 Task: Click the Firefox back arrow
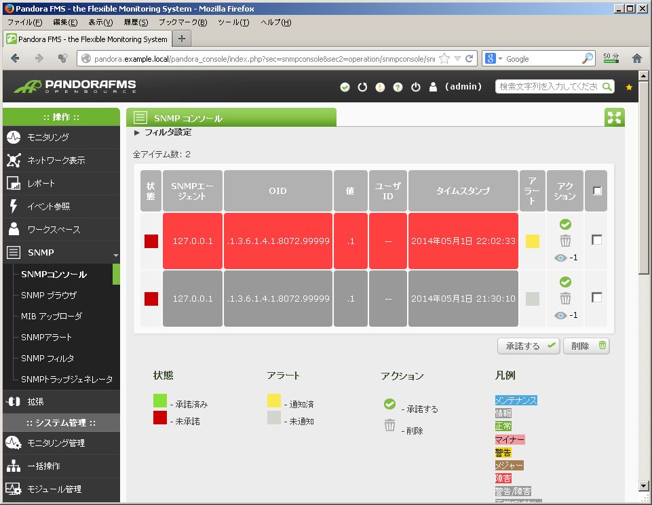pos(15,58)
